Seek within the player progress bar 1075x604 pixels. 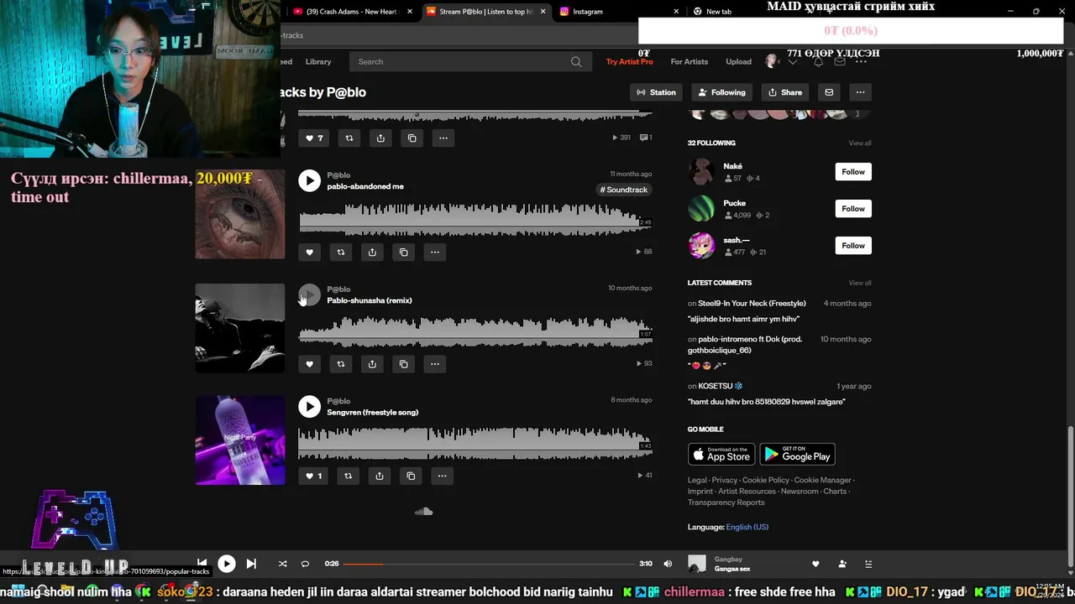[489, 564]
